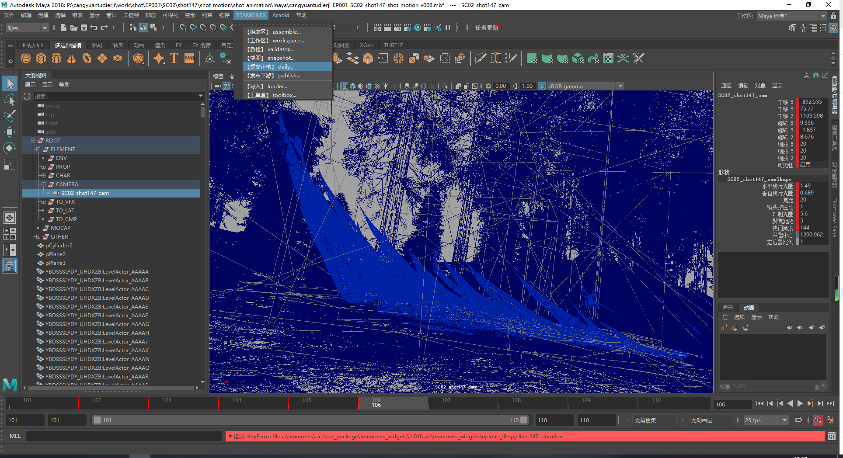Activate the Move tool in left toolbox
The image size is (843, 458).
pos(10,132)
